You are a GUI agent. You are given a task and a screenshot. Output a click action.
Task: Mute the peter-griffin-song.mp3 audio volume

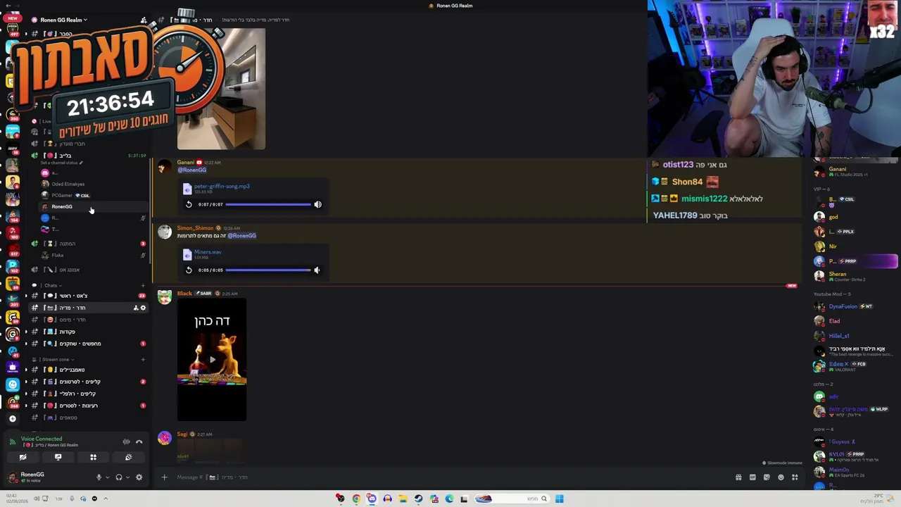point(317,204)
